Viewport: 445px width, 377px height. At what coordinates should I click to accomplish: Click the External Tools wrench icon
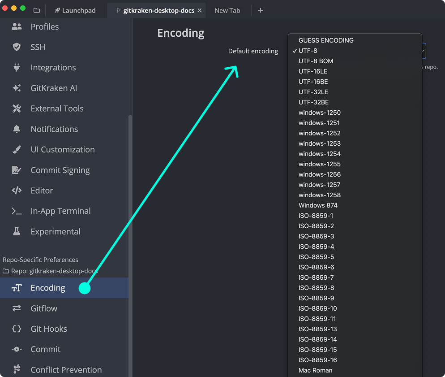click(x=17, y=108)
